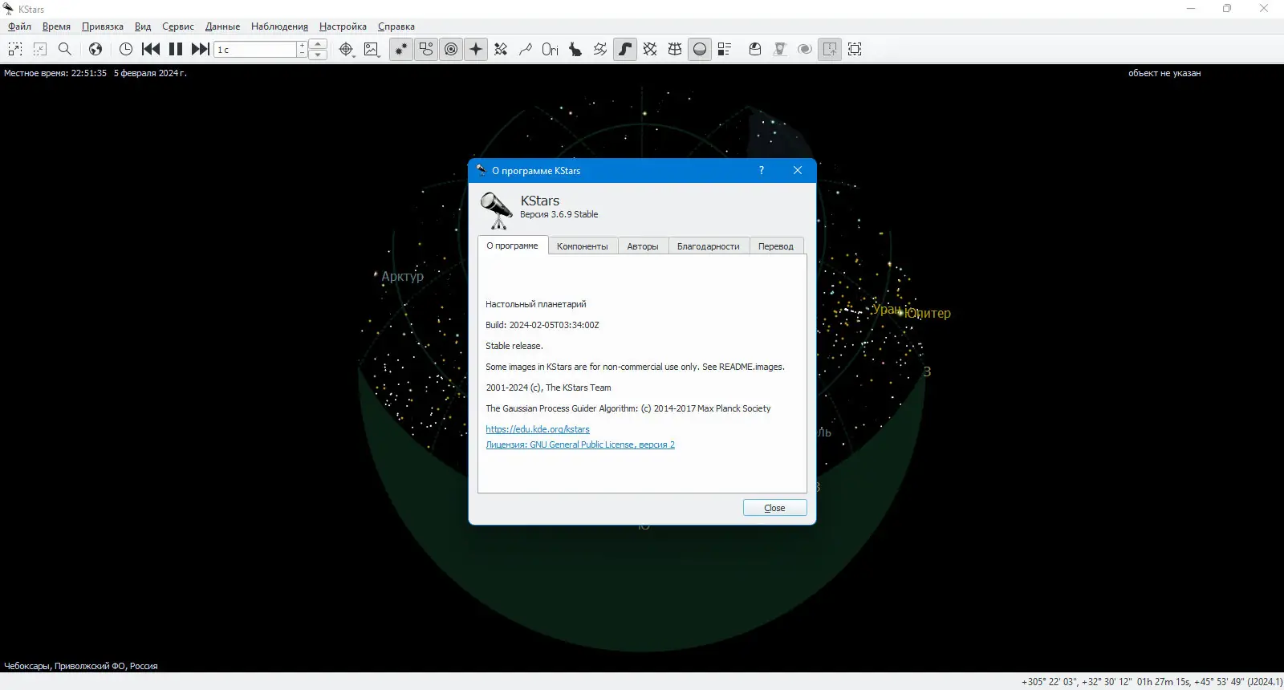Click the greyed telescope cone toolbar icon
The width and height of the screenshot is (1284, 690).
(780, 49)
